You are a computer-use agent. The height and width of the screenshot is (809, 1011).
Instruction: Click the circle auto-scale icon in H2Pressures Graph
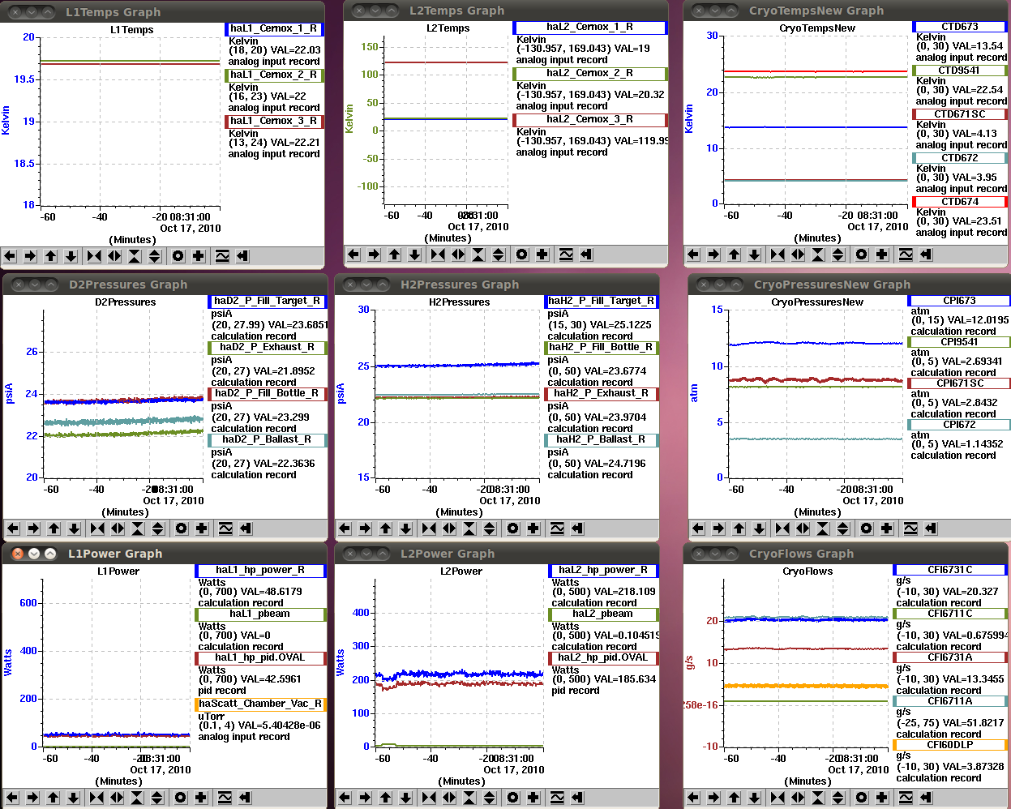click(x=513, y=529)
